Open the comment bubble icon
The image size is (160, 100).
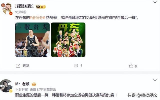click(76, 65)
